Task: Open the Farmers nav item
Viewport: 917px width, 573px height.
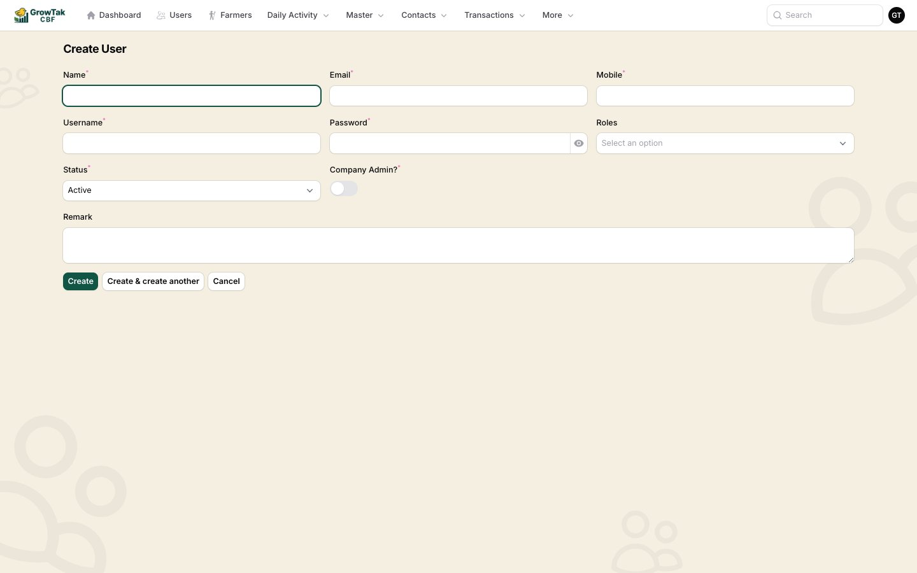Action: pos(230,15)
